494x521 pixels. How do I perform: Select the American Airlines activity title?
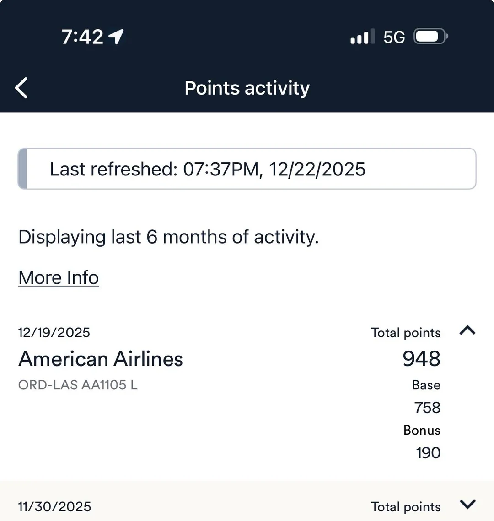click(101, 359)
